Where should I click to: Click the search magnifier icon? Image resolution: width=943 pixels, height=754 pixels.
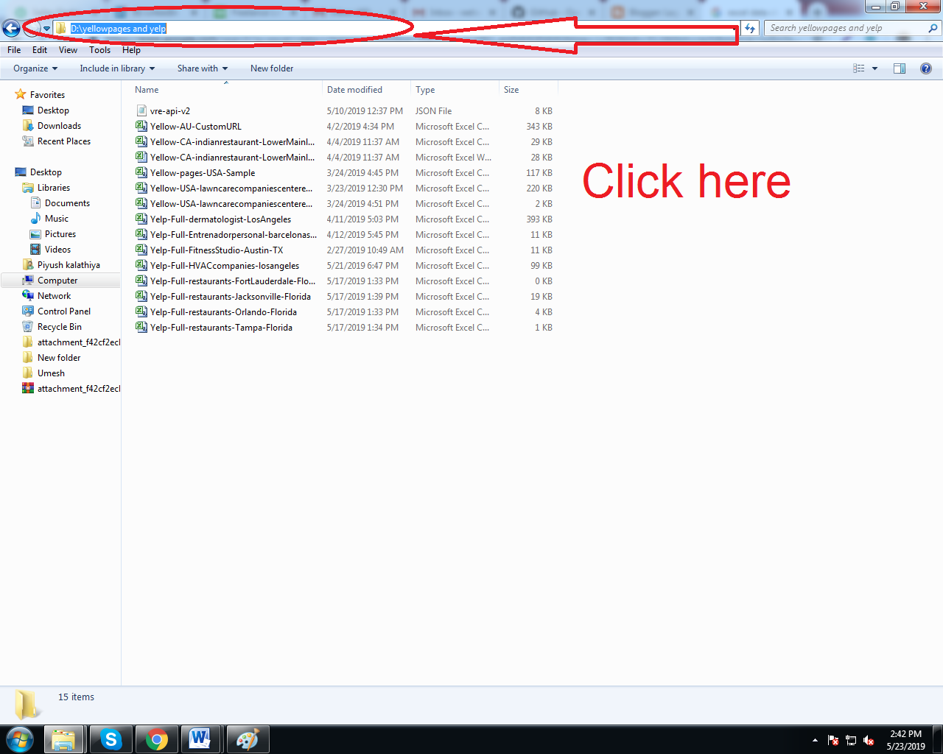[x=932, y=27]
